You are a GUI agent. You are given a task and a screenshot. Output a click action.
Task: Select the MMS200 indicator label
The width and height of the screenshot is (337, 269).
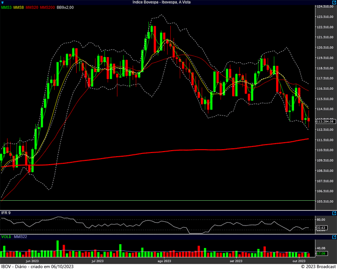coord(47,8)
